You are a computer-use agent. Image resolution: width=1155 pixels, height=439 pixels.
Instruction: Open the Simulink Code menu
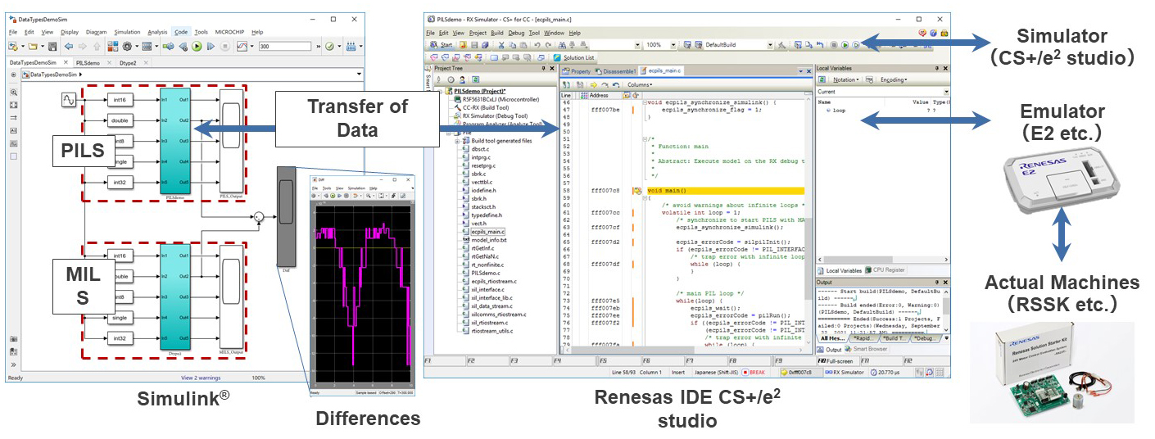point(181,32)
